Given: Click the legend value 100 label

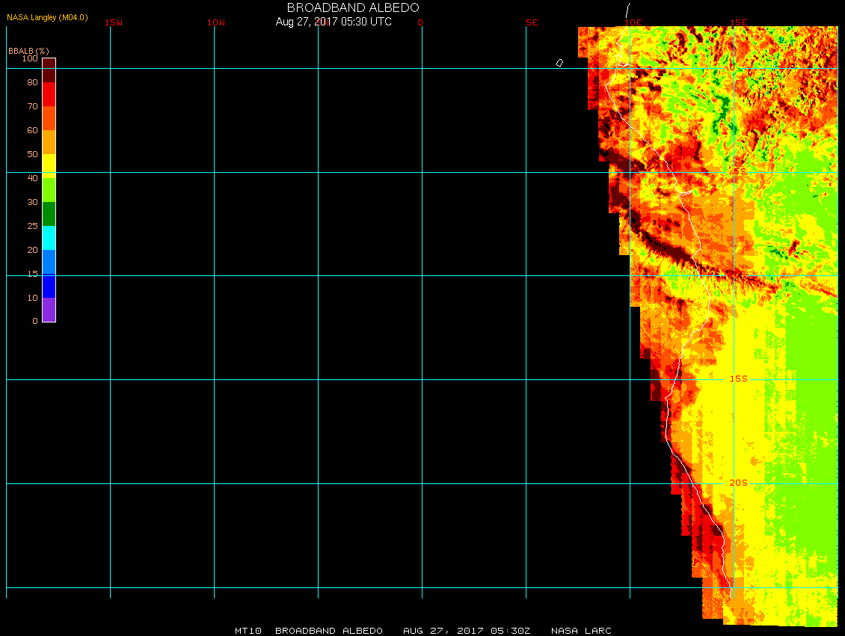Looking at the screenshot, I should tap(30, 58).
